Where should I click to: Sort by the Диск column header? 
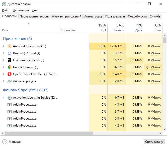135,28
